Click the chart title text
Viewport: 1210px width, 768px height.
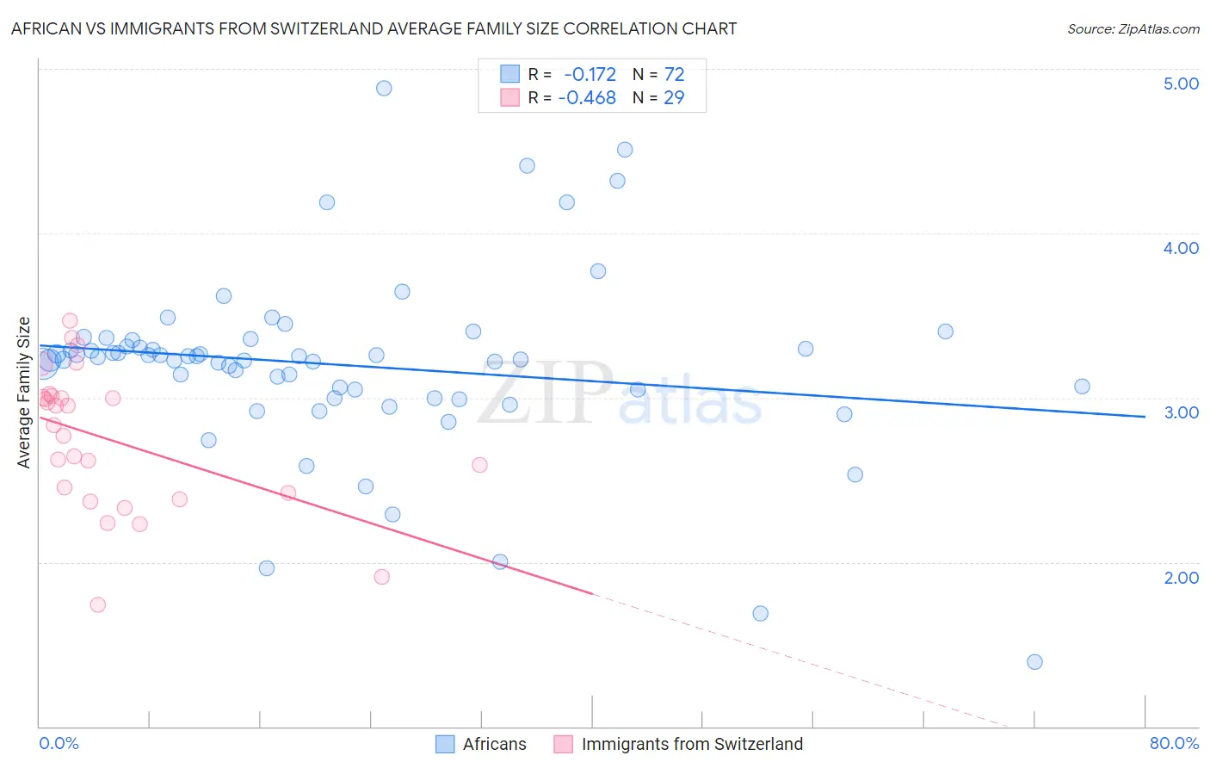[373, 28]
